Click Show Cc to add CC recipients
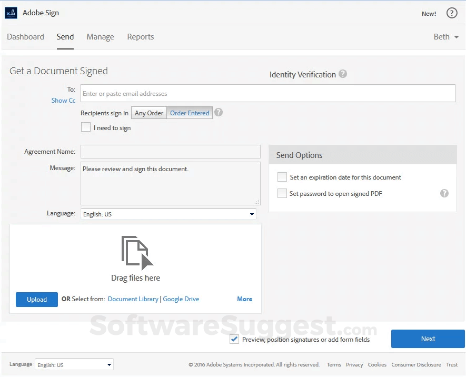The width and height of the screenshot is (466, 377). pos(63,100)
